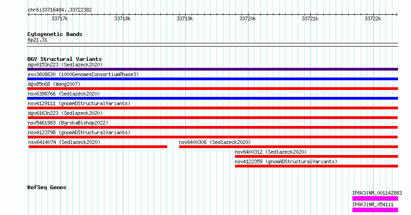Click the red nsv4122359 variant bar
411x215 pixels.
316,166
